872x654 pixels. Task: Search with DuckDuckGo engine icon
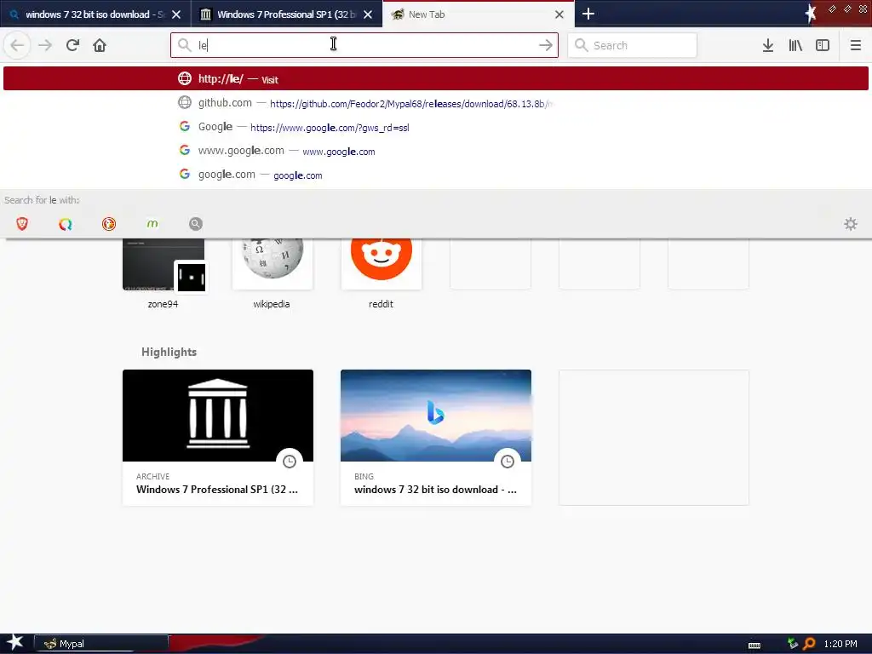pos(109,224)
